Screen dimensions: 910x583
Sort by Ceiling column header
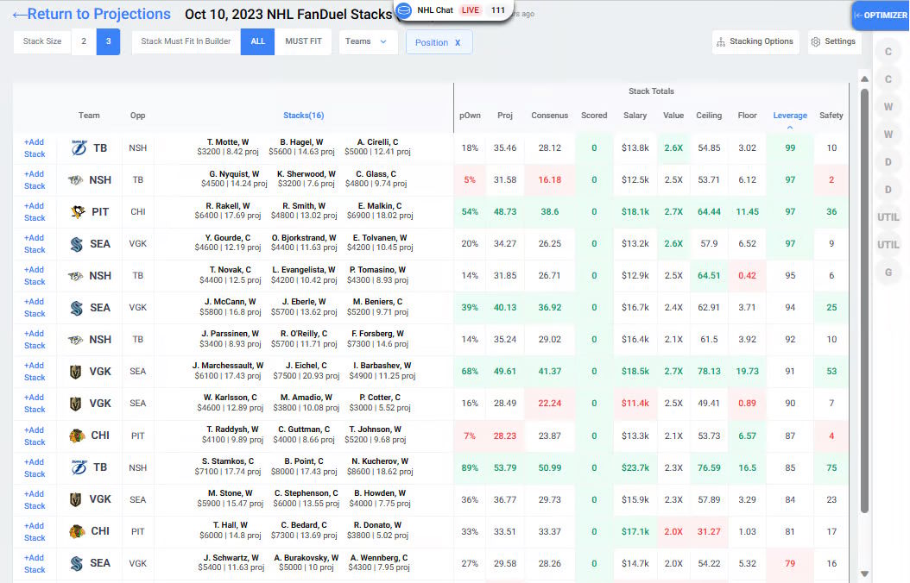click(709, 116)
